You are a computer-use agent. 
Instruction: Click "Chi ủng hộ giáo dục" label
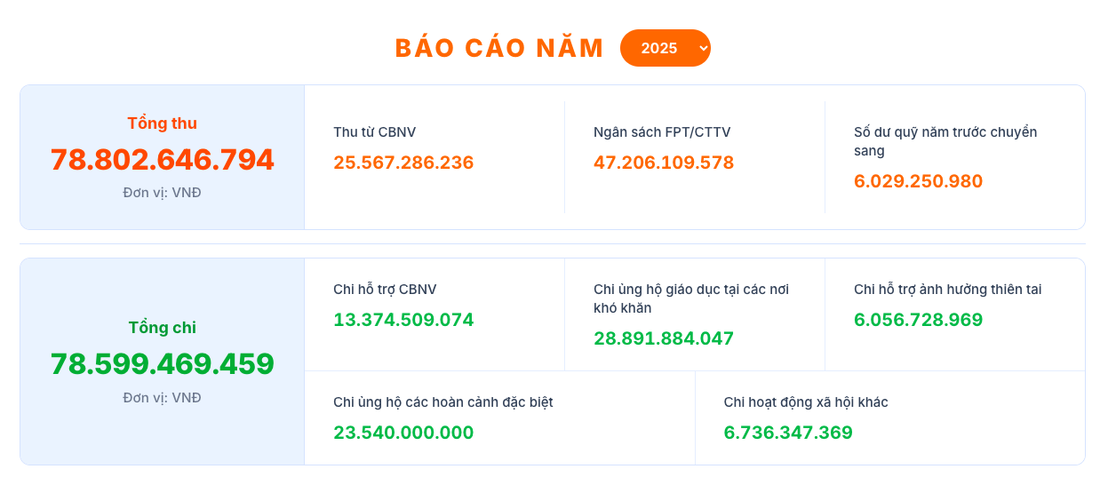[x=690, y=298]
